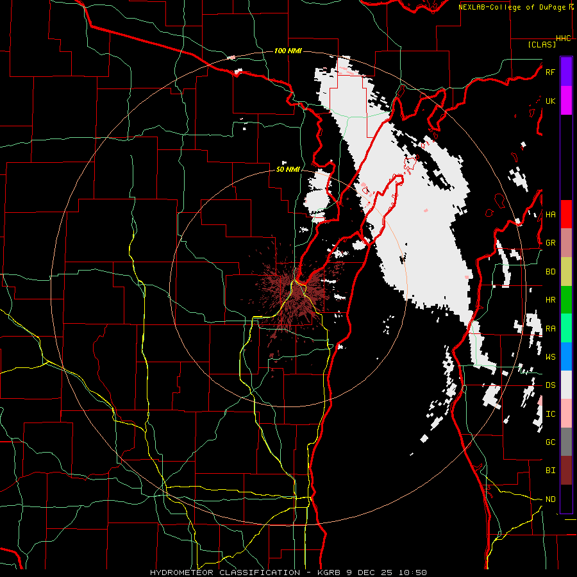The image size is (577, 577).
Task: Click the GR legend label
Action: (x=550, y=243)
